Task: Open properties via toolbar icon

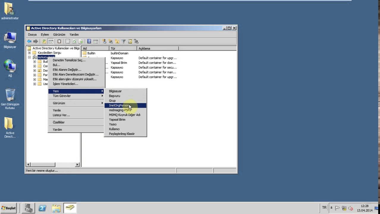Action: (x=68, y=41)
